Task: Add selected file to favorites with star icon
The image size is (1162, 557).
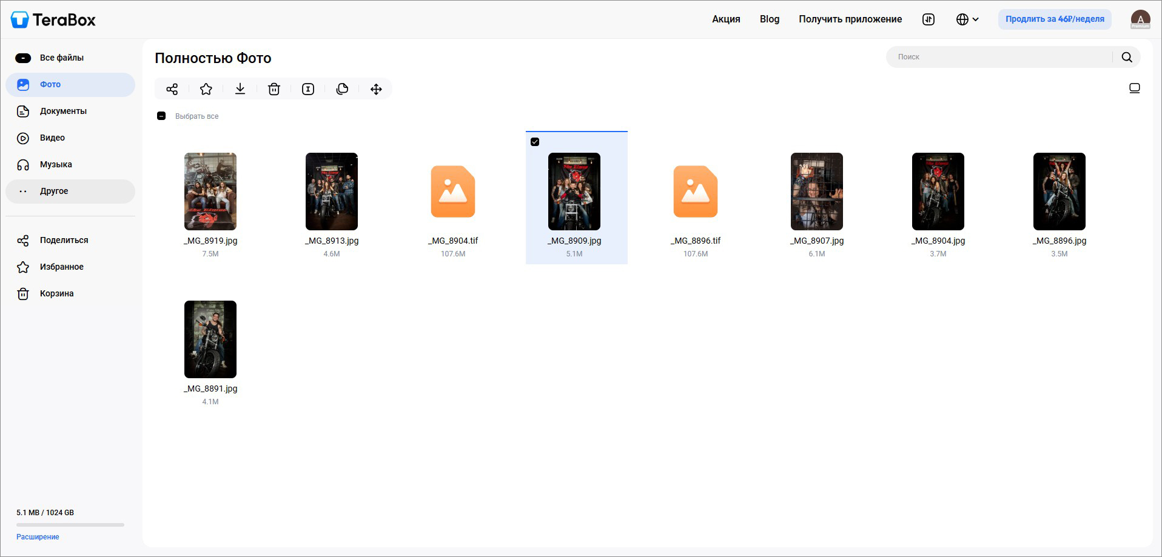Action: point(206,89)
